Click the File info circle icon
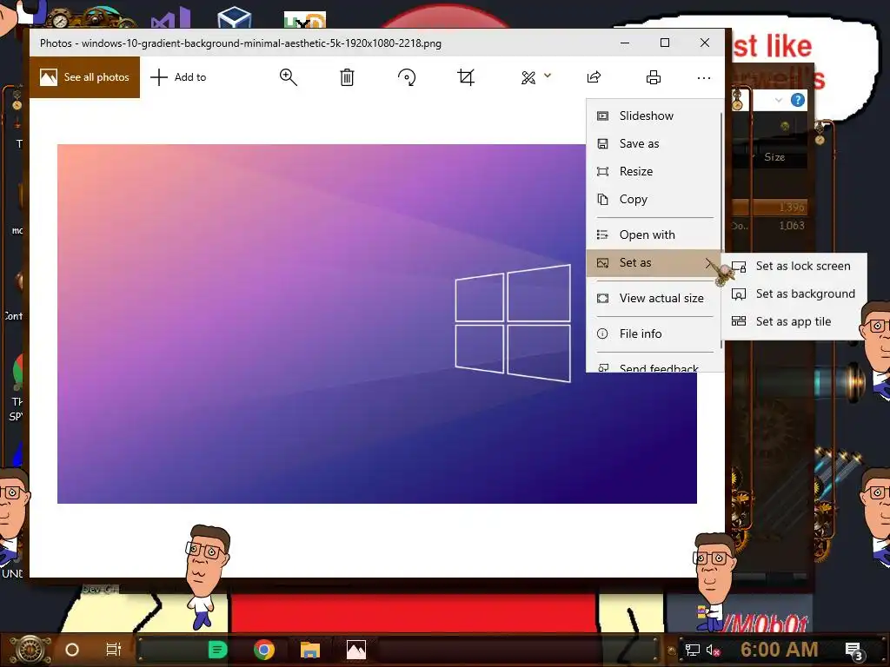The image size is (890, 667). (x=603, y=334)
